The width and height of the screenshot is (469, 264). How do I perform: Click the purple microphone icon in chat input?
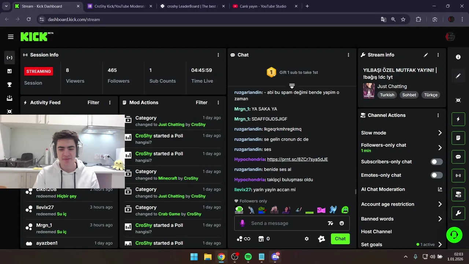coord(242,223)
